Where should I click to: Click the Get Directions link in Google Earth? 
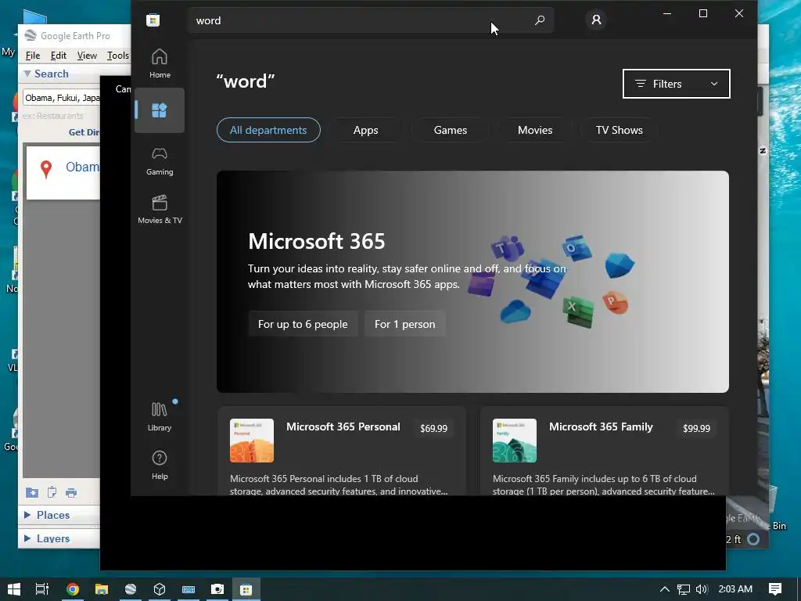(84, 131)
